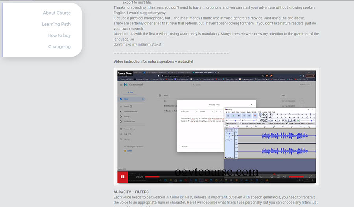Tick the select-all checkbox above the file list
Viewport: 354px width, 207px height.
(160, 95)
